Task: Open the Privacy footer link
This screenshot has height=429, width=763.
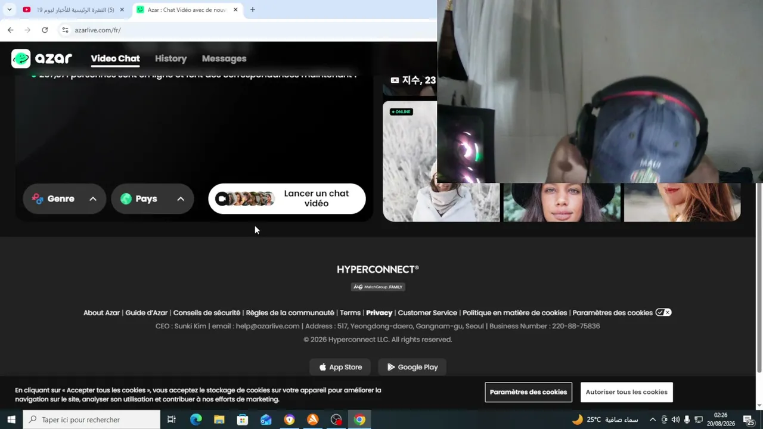Action: click(x=379, y=313)
